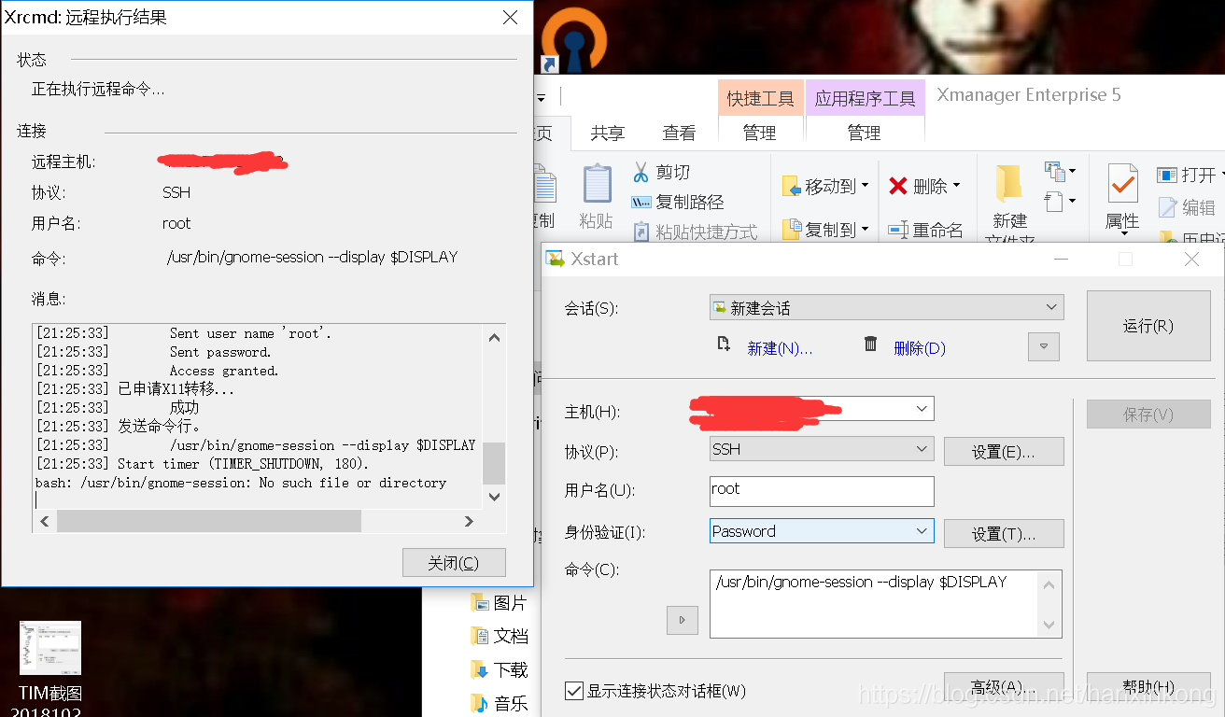
Task: Select the 查看 ribbon tab in Explorer
Action: pyautogui.click(x=679, y=134)
